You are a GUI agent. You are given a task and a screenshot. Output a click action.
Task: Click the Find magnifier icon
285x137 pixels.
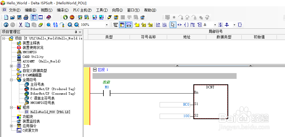(x=48, y=25)
